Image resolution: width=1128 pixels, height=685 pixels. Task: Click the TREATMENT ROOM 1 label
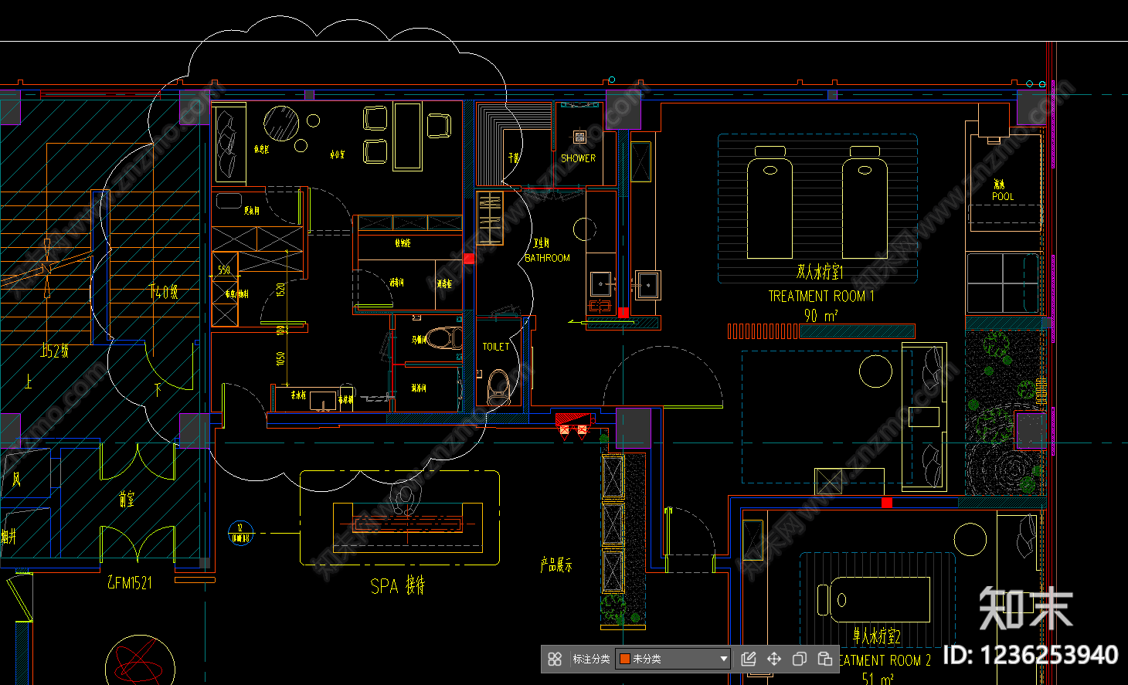click(821, 296)
